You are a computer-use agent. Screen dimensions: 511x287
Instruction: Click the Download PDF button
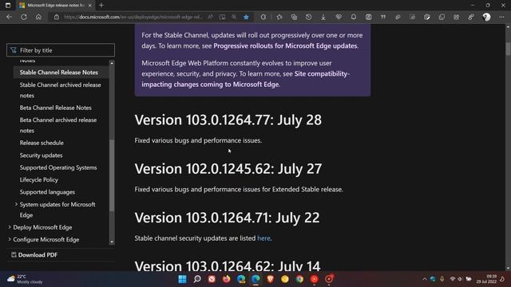[34, 255]
